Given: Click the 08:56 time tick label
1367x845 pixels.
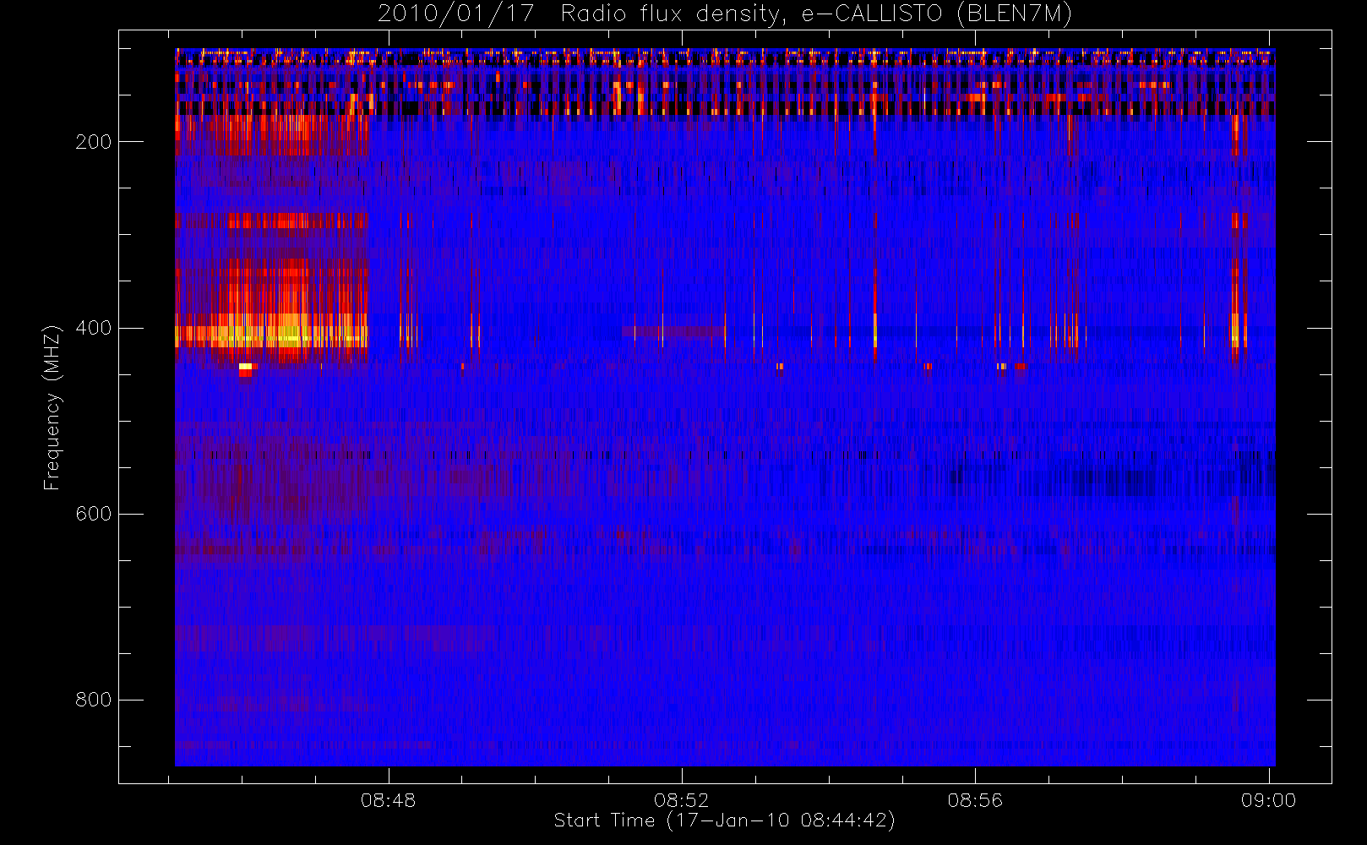Looking at the screenshot, I should click(x=975, y=800).
